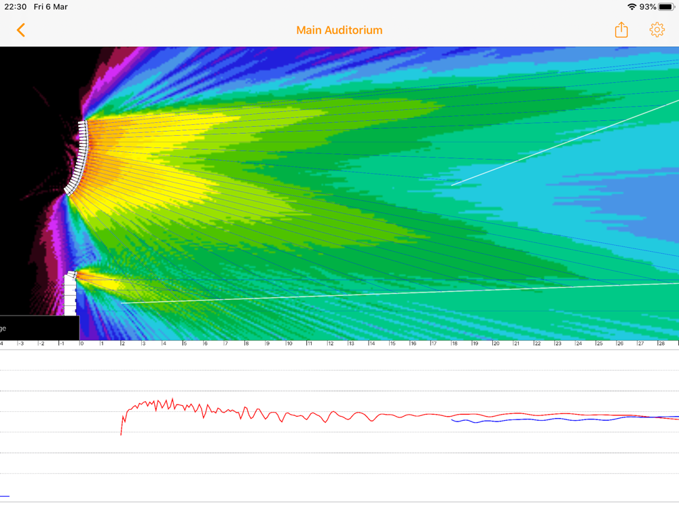
Task: Tap the 5 mark on distance ruler
Action: click(x=185, y=343)
